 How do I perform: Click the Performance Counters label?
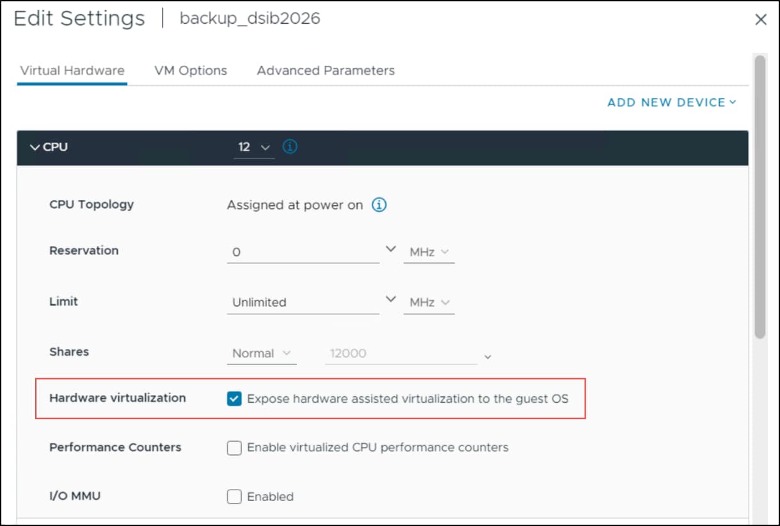(x=115, y=447)
